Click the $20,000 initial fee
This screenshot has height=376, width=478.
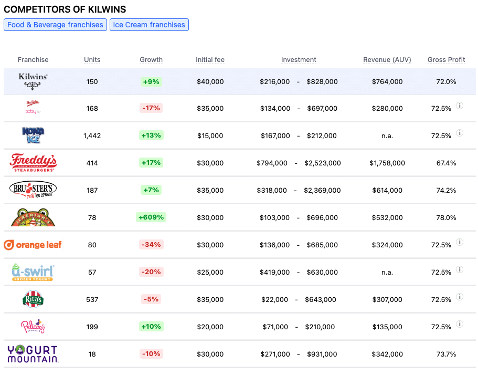pos(210,327)
